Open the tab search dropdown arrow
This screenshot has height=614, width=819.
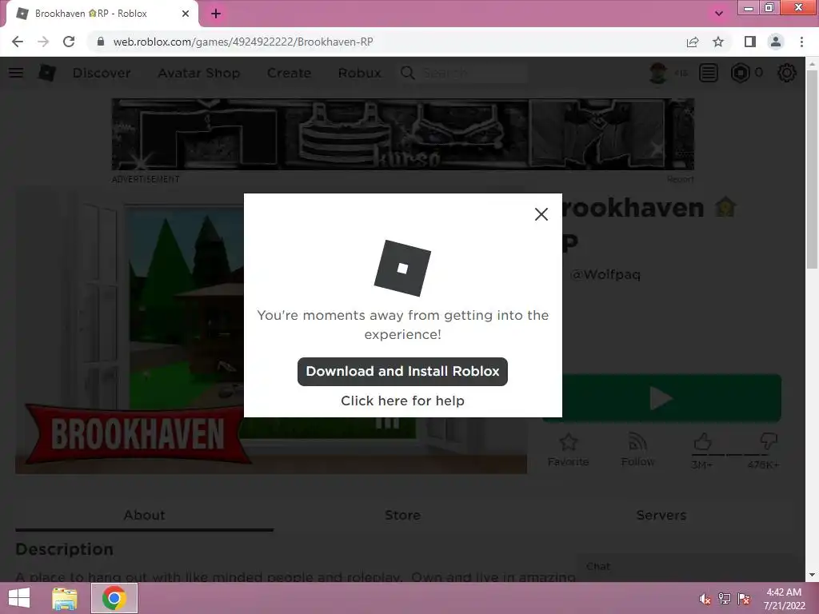[719, 14]
